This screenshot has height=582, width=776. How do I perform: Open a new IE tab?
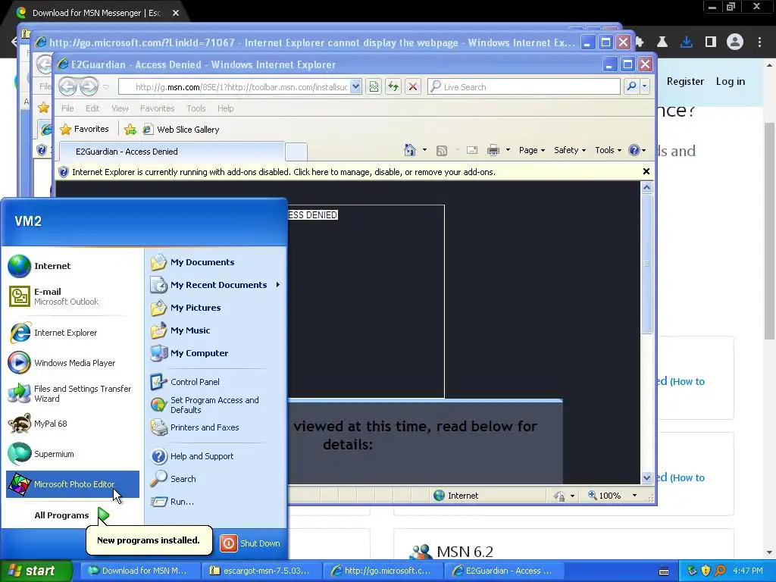(296, 152)
